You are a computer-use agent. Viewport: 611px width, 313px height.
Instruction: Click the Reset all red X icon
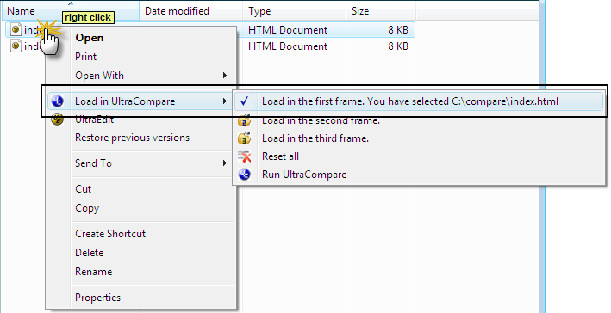[x=245, y=156]
